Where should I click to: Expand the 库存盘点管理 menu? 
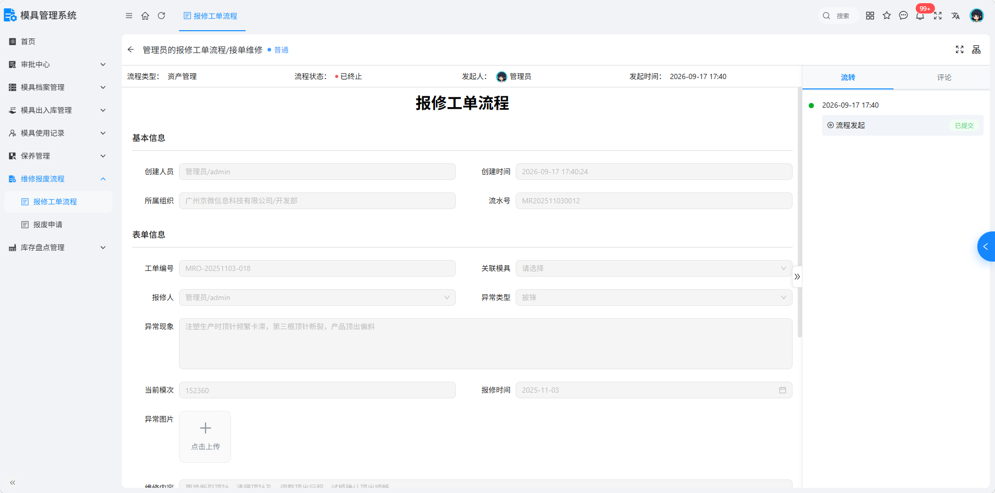[x=58, y=248]
